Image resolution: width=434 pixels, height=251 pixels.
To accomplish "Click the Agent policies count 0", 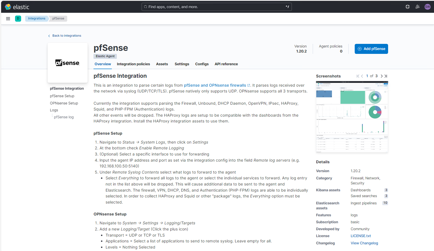I will [341, 51].
